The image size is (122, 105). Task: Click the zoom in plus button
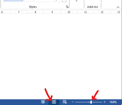tap(104, 102)
